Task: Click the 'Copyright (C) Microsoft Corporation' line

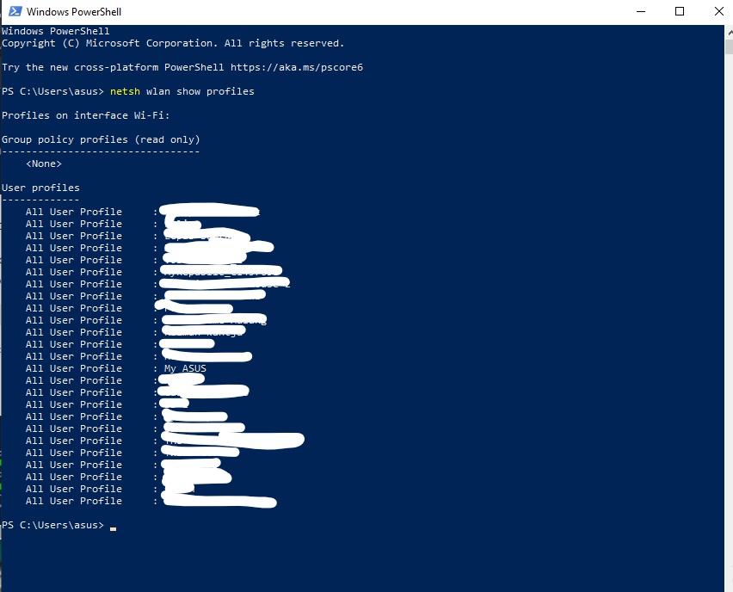Action: pyautogui.click(x=173, y=43)
